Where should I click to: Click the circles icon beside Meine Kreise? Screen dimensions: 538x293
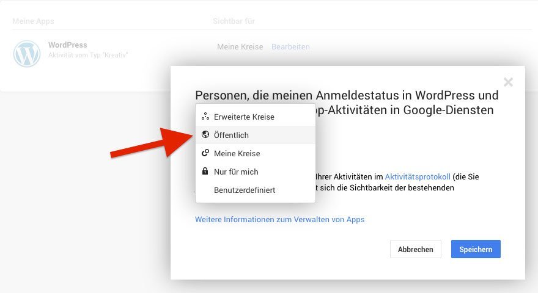205,153
